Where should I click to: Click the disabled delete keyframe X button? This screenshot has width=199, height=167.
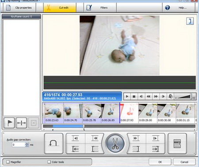pos(34,123)
